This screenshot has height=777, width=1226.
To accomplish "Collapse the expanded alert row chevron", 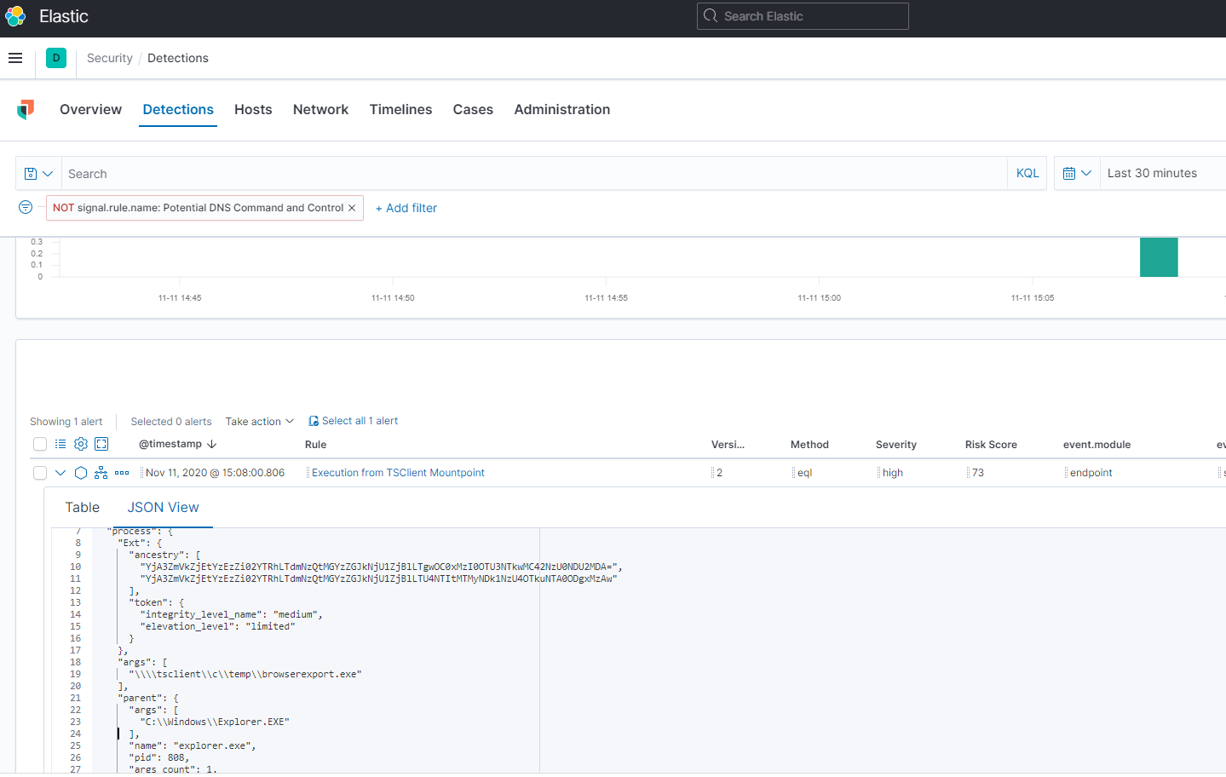I will (x=60, y=472).
